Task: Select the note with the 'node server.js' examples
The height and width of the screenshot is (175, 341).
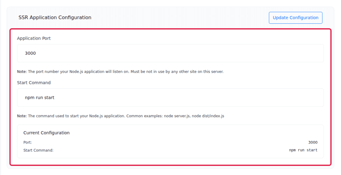Action: click(120, 116)
